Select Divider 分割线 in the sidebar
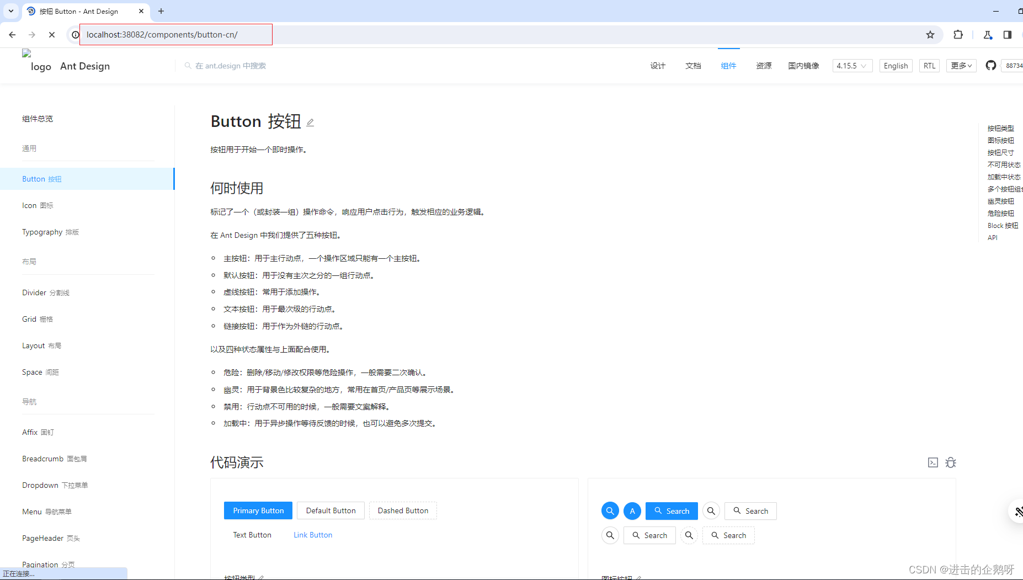 tap(87, 292)
